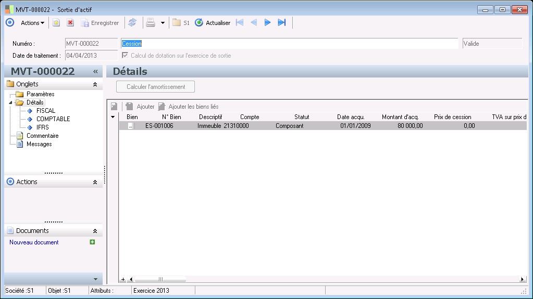Open the Actions dropdown menu

tap(32, 23)
